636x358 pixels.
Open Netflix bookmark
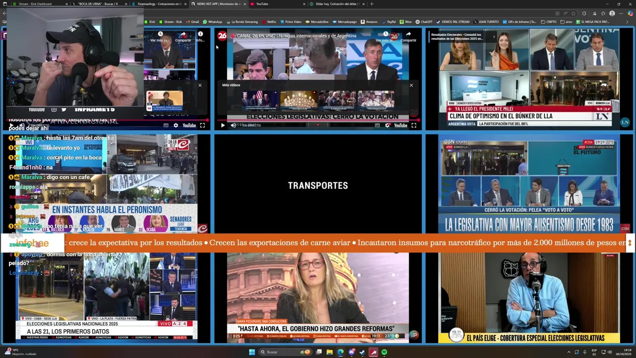(x=269, y=22)
